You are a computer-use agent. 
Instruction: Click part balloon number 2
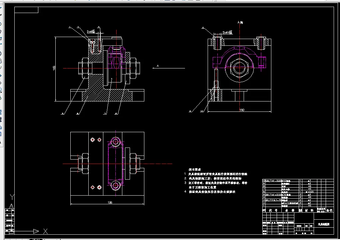(78, 27)
